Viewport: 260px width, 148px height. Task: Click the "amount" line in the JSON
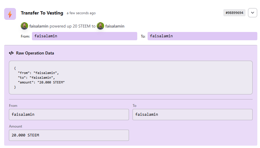tap(41, 82)
